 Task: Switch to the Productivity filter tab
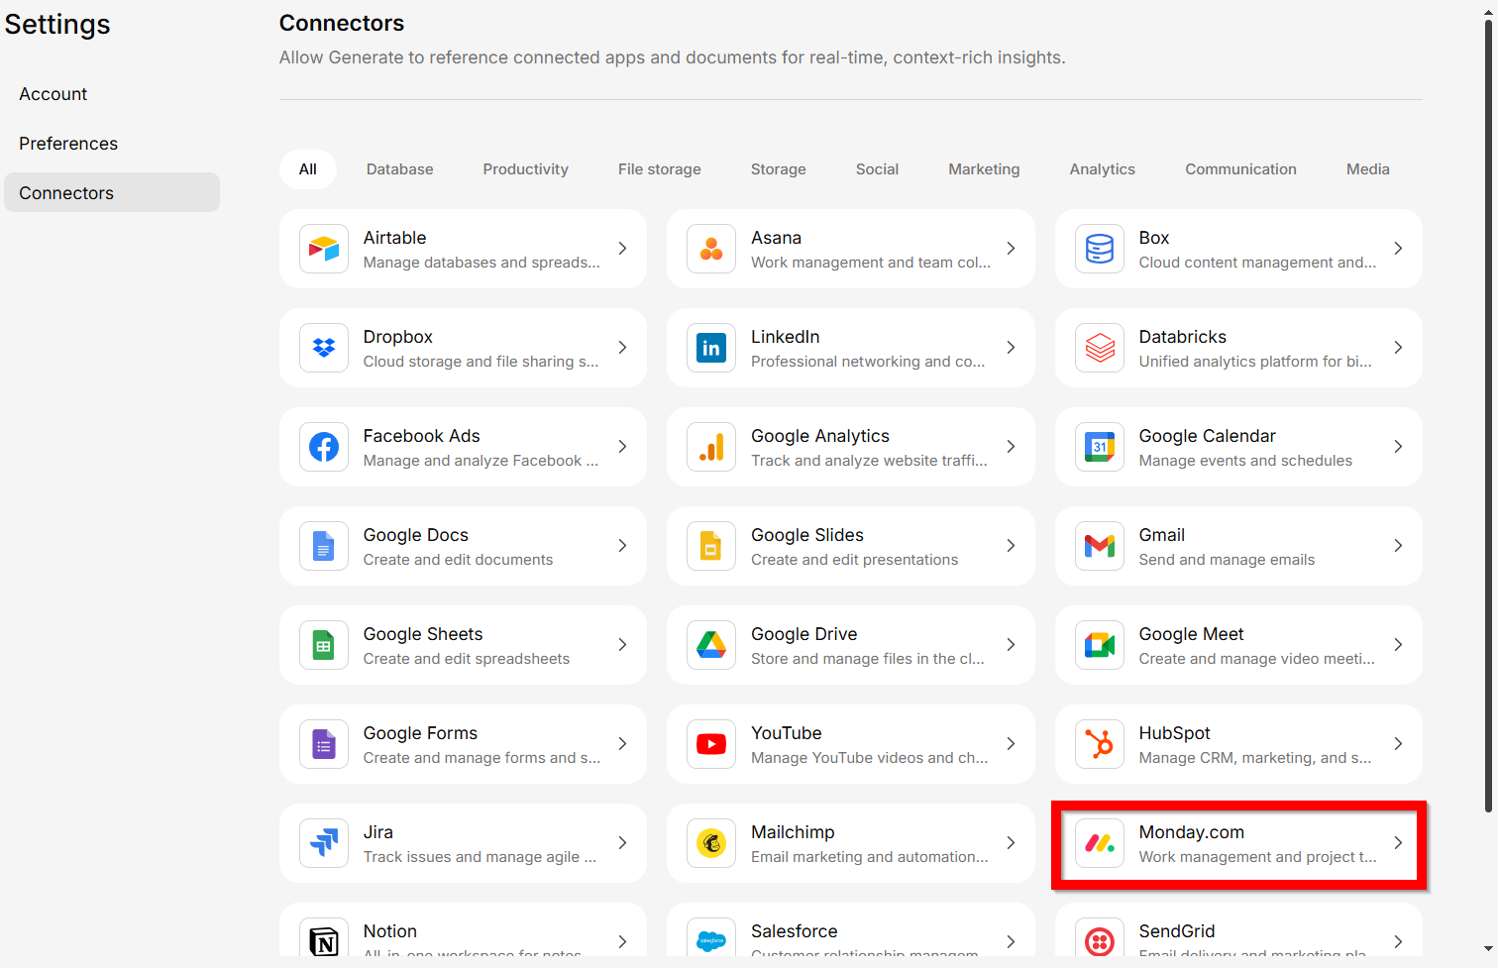click(x=525, y=169)
